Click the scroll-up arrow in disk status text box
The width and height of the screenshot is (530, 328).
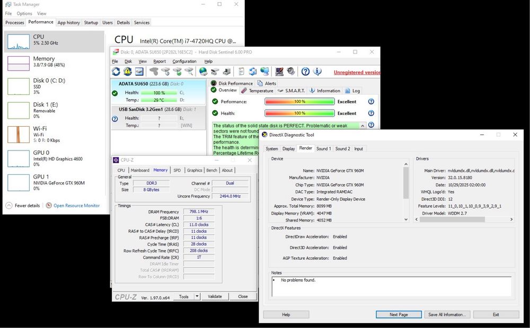(x=363, y=126)
